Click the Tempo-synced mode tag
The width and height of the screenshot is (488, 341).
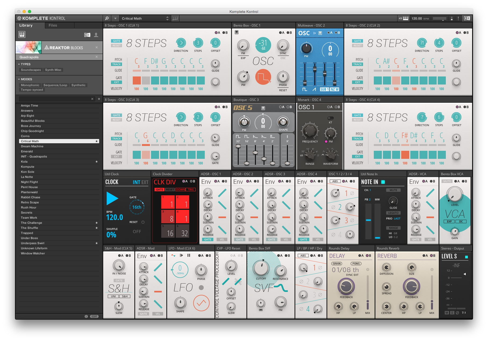pos(32,90)
